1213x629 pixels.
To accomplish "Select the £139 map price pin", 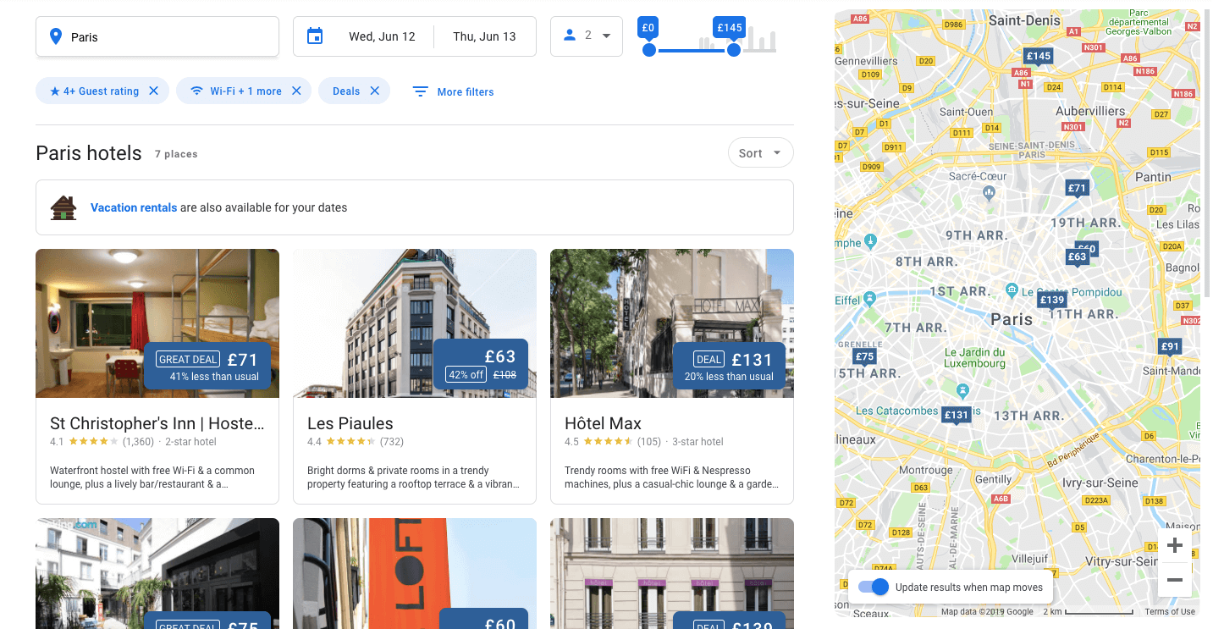I will point(1052,300).
